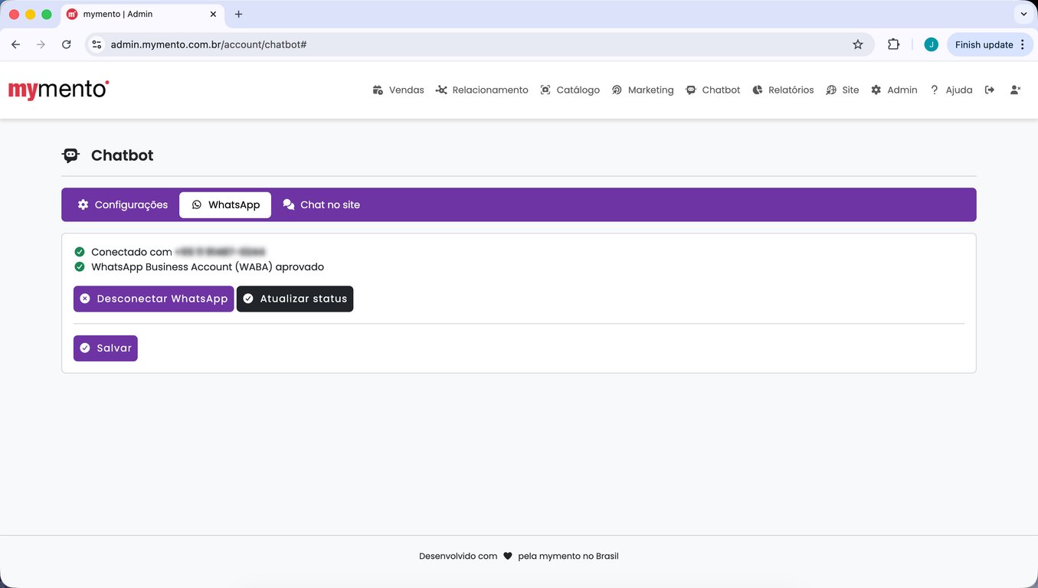The height and width of the screenshot is (588, 1038).
Task: Click the green check beside Conectado com
Action: pyautogui.click(x=80, y=252)
